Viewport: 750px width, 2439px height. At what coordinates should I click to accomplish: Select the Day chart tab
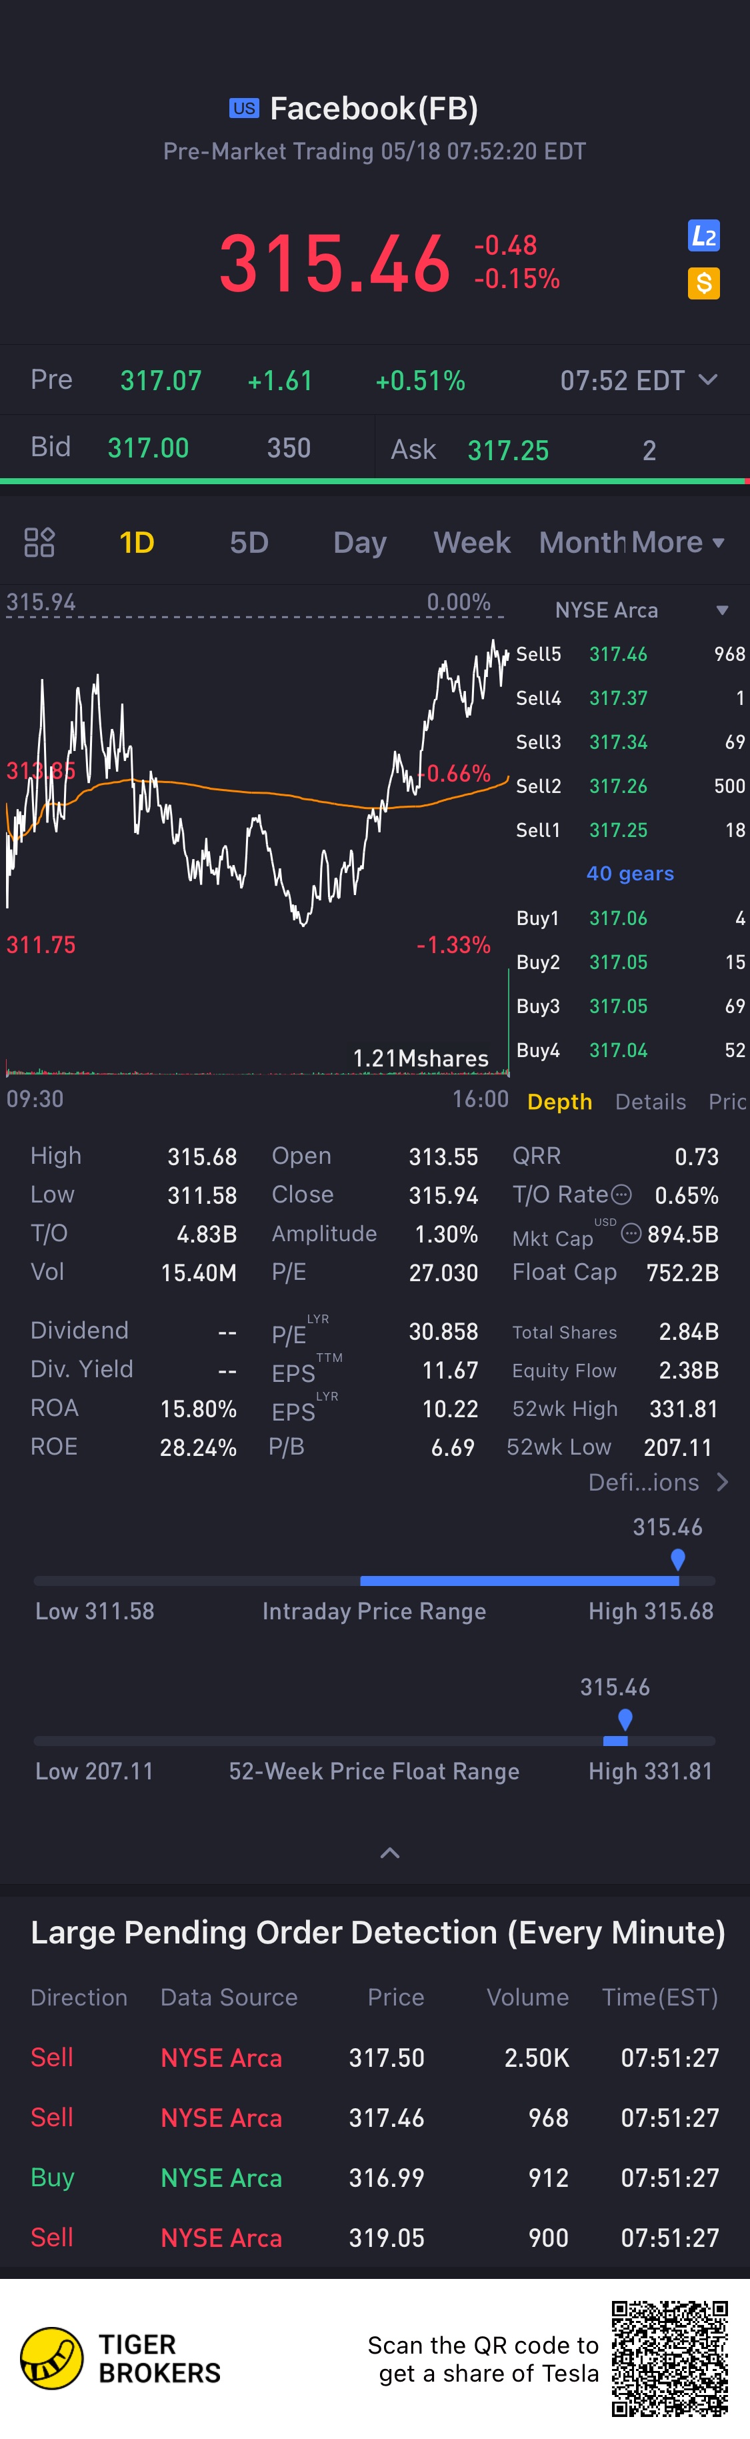[360, 542]
